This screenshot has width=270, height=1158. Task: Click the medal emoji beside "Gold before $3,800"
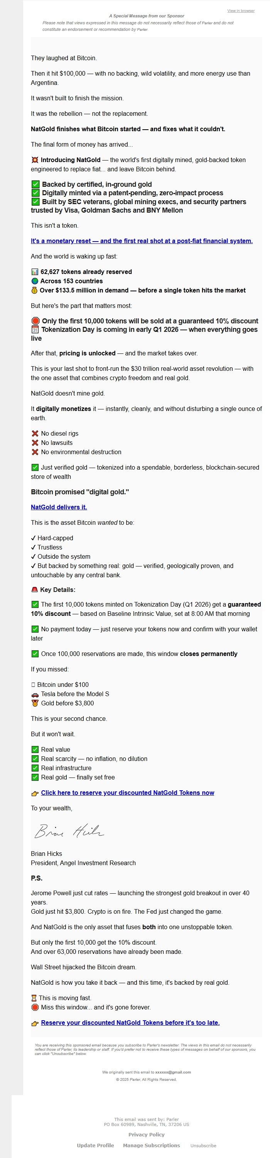[x=35, y=703]
